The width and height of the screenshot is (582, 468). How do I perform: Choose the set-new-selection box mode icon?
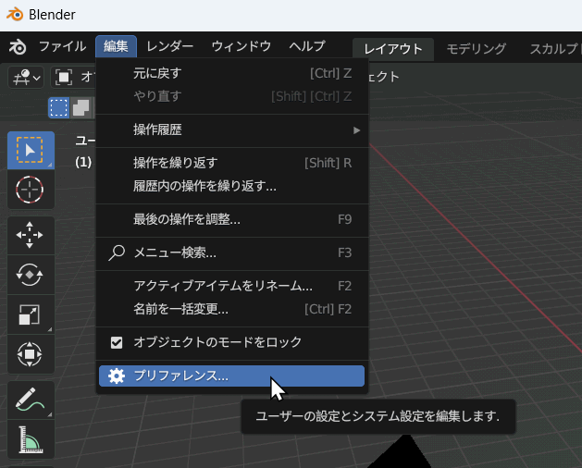(x=59, y=108)
